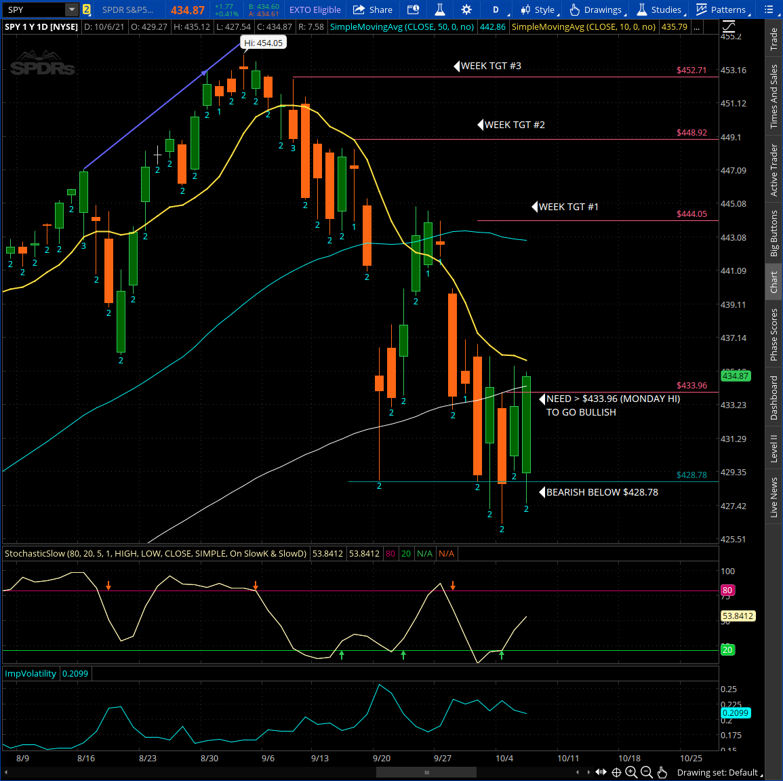Image resolution: width=783 pixels, height=781 pixels.
Task: Click the WEEK TGT #3 annotation
Action: 488,66
